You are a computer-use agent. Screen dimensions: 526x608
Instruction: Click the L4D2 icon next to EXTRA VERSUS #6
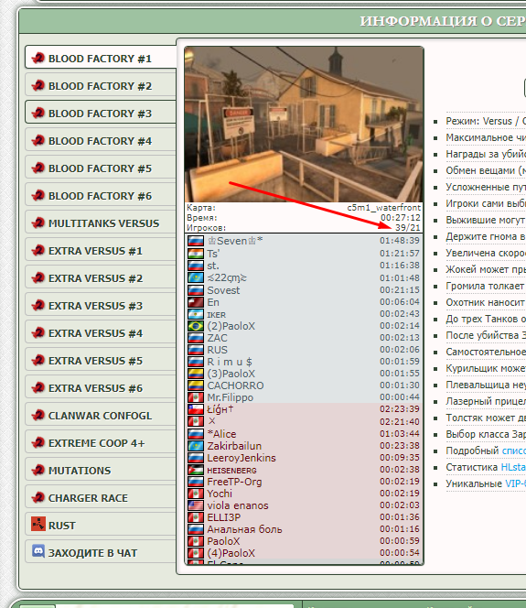[38, 387]
